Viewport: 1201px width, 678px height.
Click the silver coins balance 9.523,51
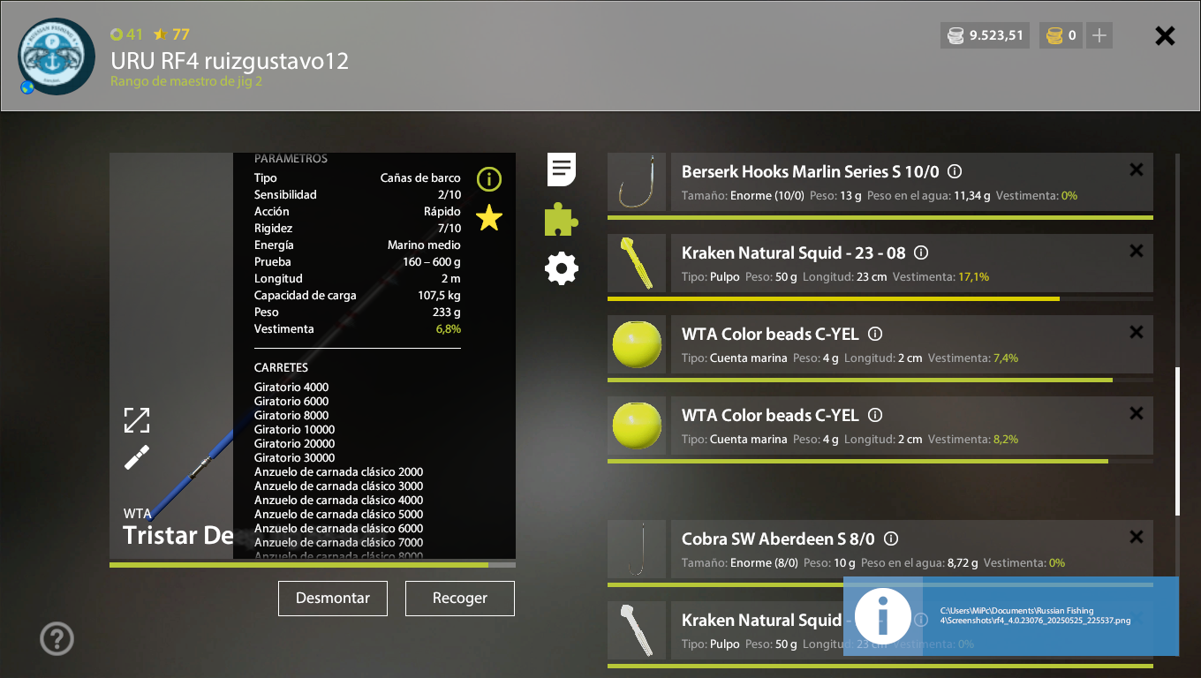(x=985, y=35)
